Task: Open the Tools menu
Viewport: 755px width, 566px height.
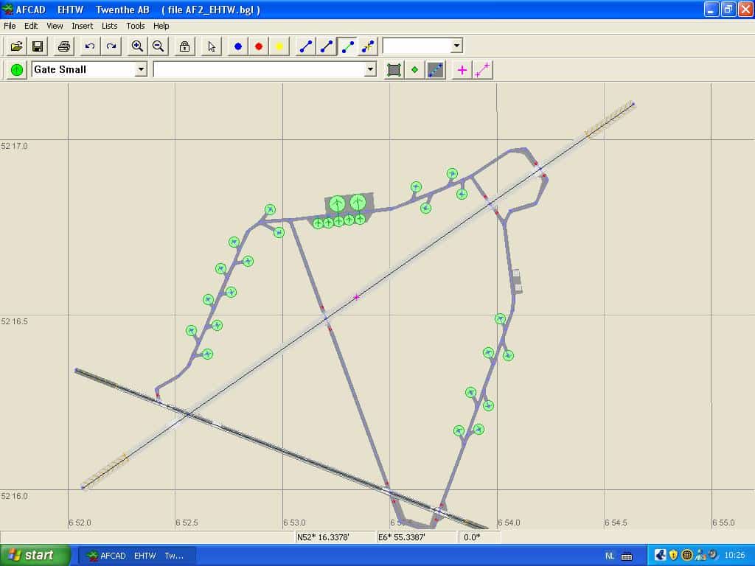Action: tap(136, 26)
